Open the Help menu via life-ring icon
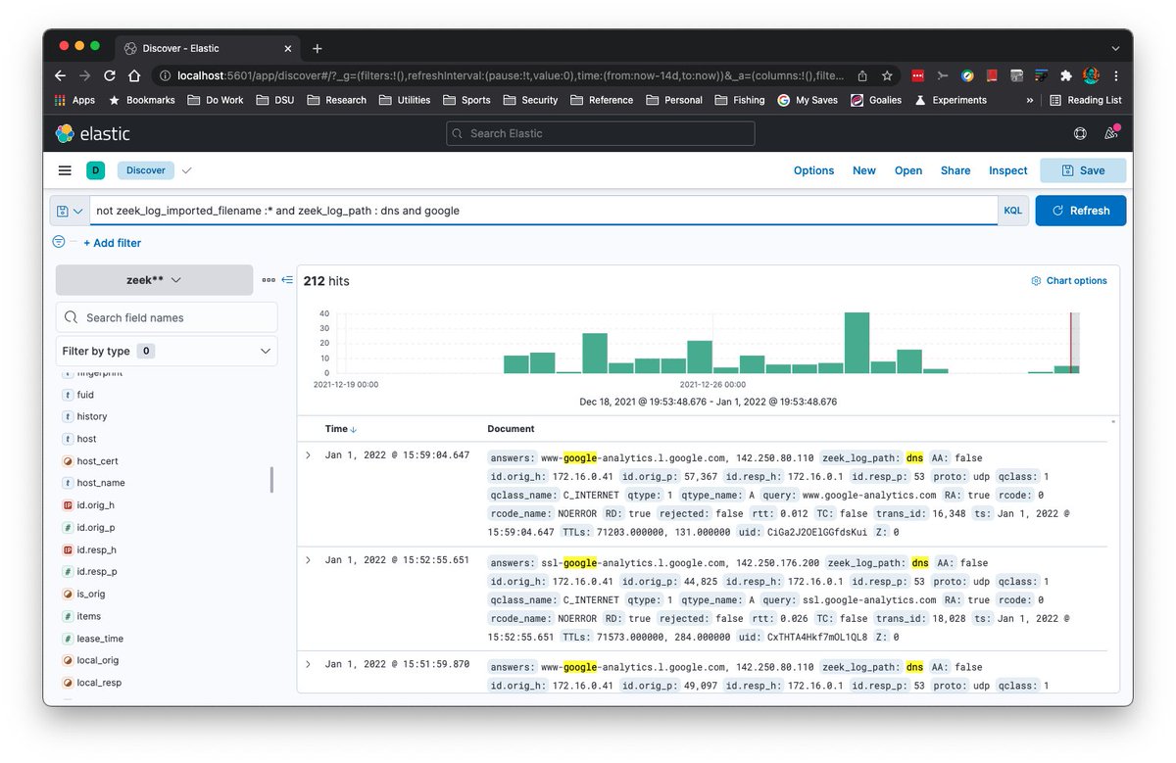 pyautogui.click(x=1080, y=133)
